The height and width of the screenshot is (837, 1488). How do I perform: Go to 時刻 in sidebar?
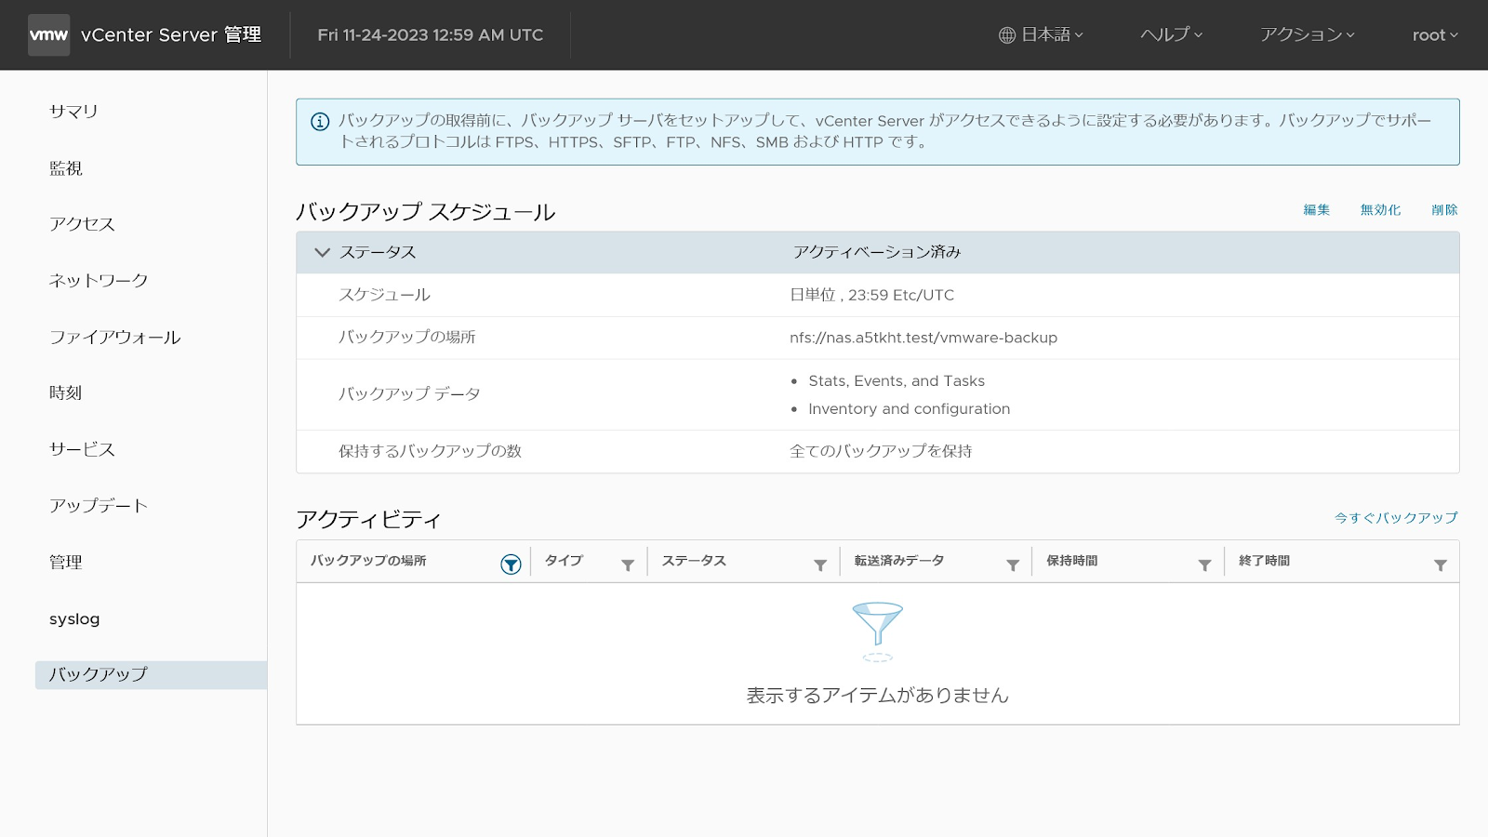(66, 393)
